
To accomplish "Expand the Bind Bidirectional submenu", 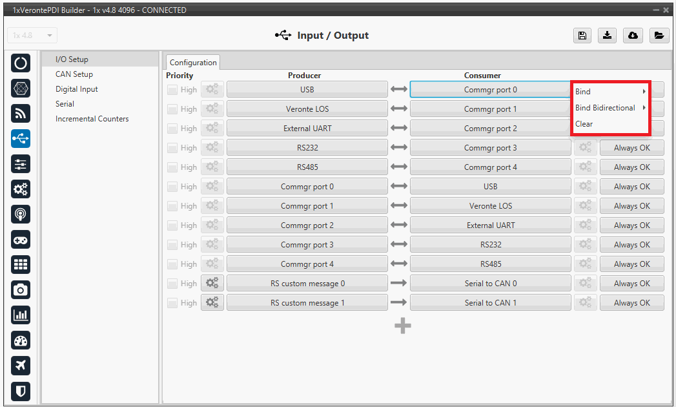I will 610,108.
